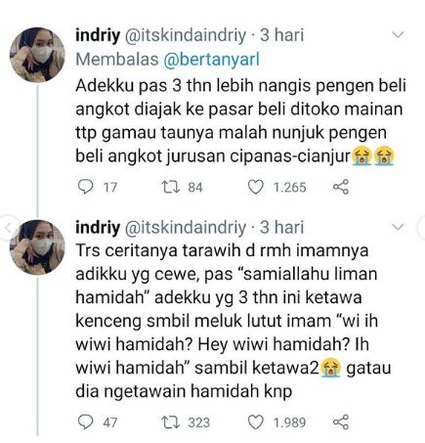425x443 pixels.
Task: Expand second tweet's options chevron
Action: 399,227
